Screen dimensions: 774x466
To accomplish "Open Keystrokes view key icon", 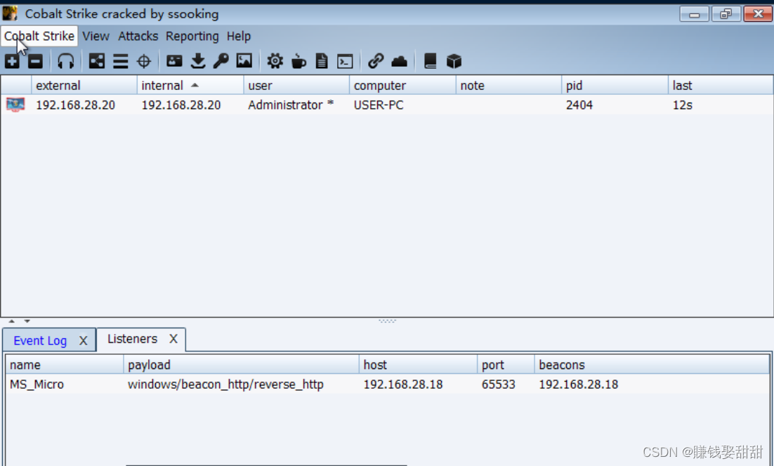I will pos(221,61).
